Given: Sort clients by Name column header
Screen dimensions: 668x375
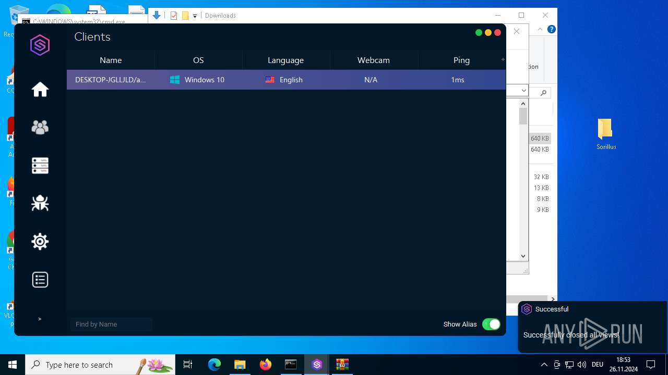Looking at the screenshot, I should [x=111, y=60].
